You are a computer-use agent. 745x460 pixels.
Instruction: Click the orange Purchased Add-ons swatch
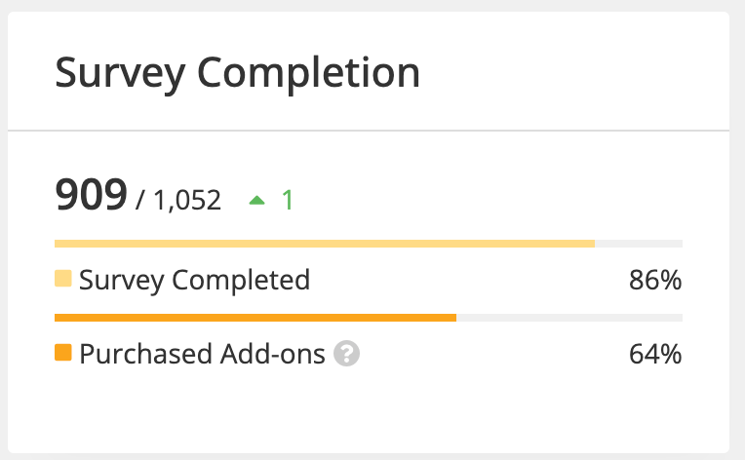coord(63,354)
